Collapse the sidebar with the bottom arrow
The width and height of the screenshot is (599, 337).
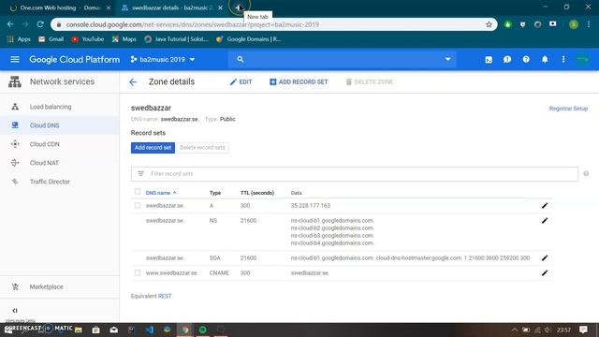tap(15, 310)
